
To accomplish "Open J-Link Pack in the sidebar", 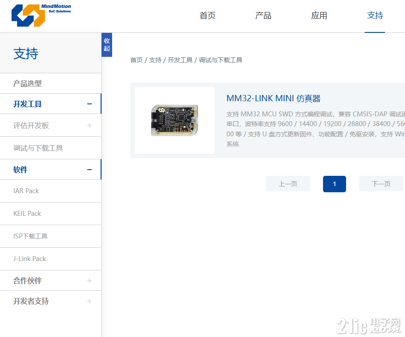I will click(51, 259).
